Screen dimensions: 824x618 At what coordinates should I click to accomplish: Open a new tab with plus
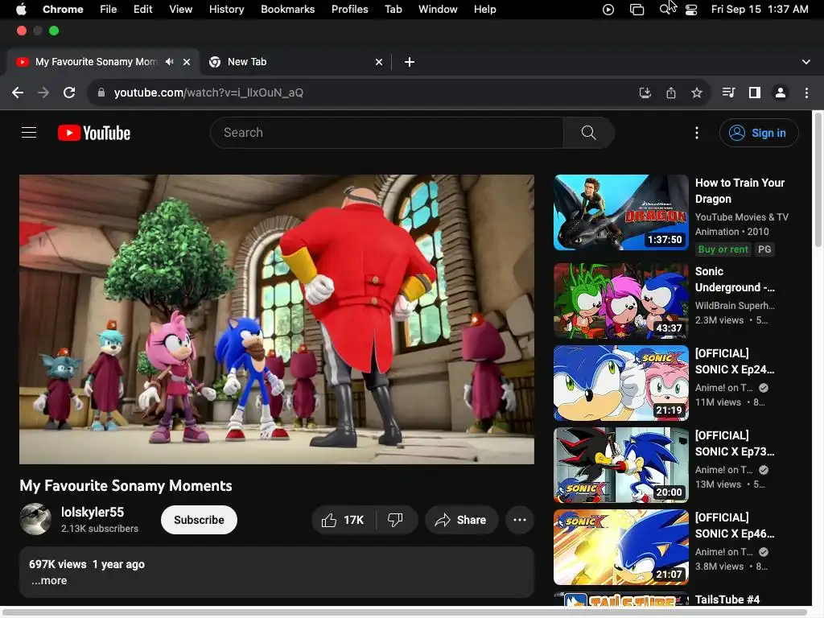point(410,62)
